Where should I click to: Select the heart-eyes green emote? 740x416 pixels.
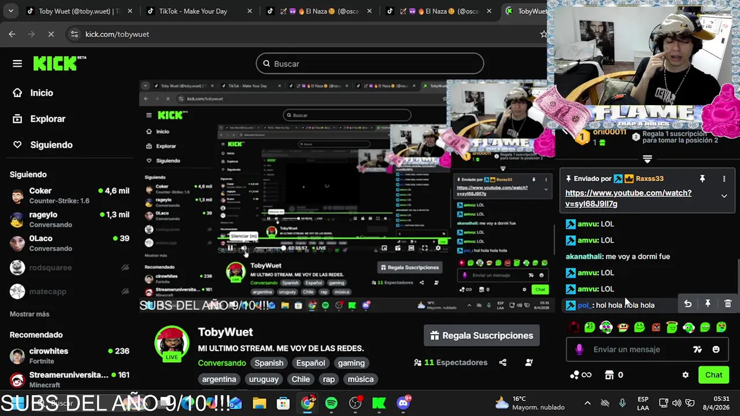tap(721, 327)
